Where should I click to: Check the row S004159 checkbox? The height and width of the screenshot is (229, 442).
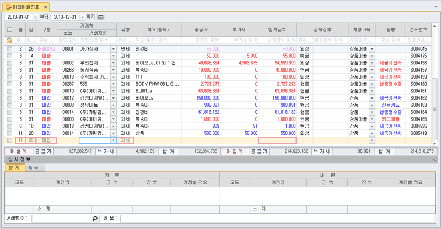point(9,77)
